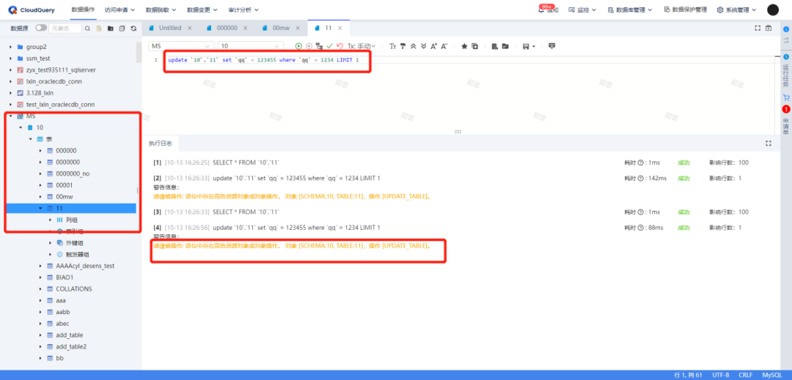Collapse the MS connection node
The image size is (792, 380).
[x=10, y=116]
